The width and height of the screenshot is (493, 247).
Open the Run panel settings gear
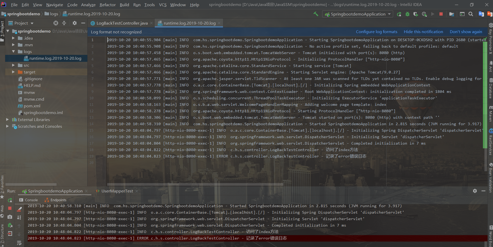[x=475, y=191]
